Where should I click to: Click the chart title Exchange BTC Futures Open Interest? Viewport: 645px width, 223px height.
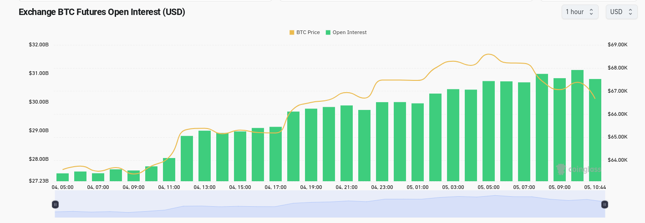pos(102,12)
